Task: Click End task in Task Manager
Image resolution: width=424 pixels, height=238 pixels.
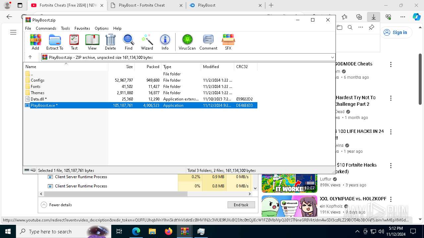Action: [241, 205]
